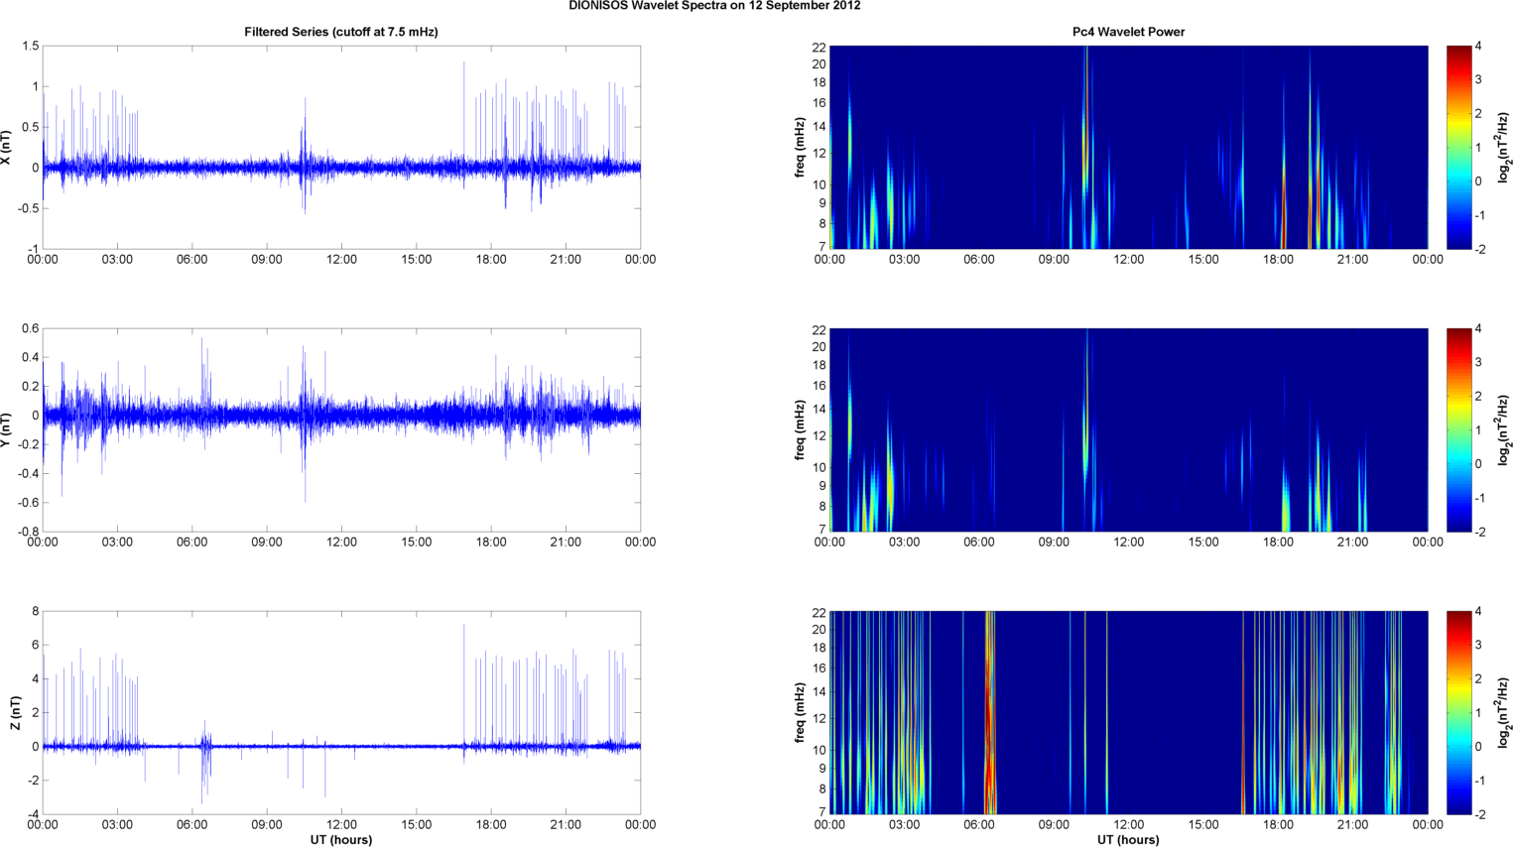
Task: Click the 'X (nT)' axis label
Action: (x=6, y=148)
